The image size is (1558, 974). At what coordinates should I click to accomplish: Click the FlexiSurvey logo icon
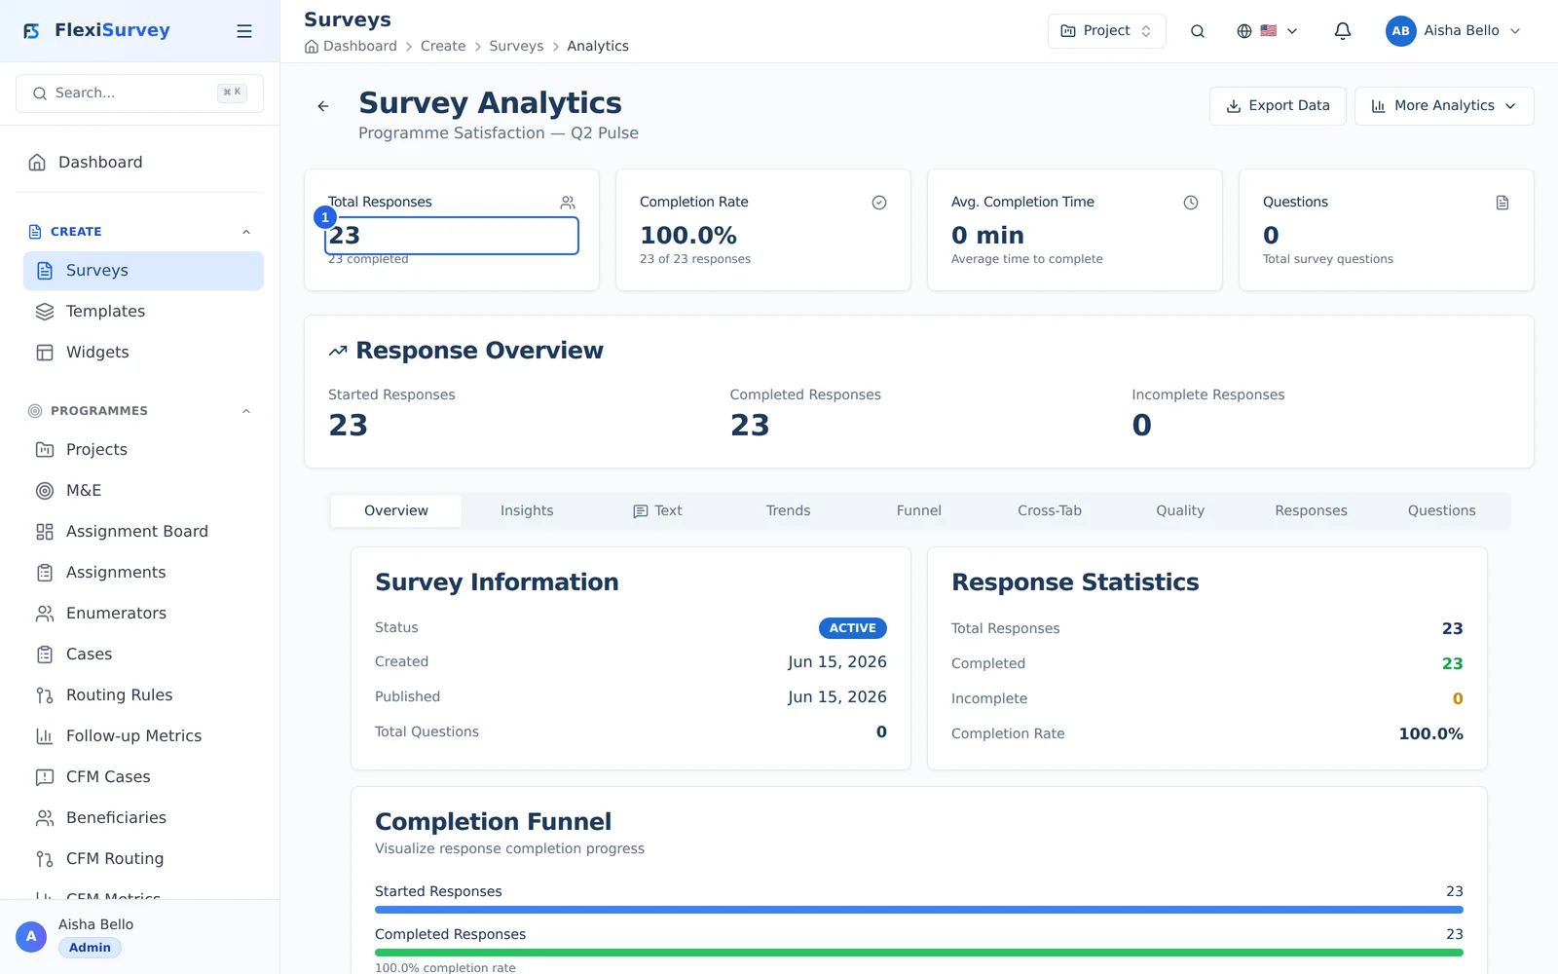click(32, 31)
